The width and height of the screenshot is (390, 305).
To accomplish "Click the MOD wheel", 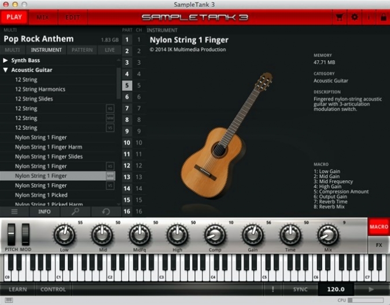I will [x=25, y=235].
